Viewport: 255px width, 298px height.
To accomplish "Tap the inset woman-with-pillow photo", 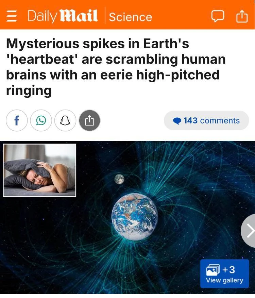I will [39, 170].
